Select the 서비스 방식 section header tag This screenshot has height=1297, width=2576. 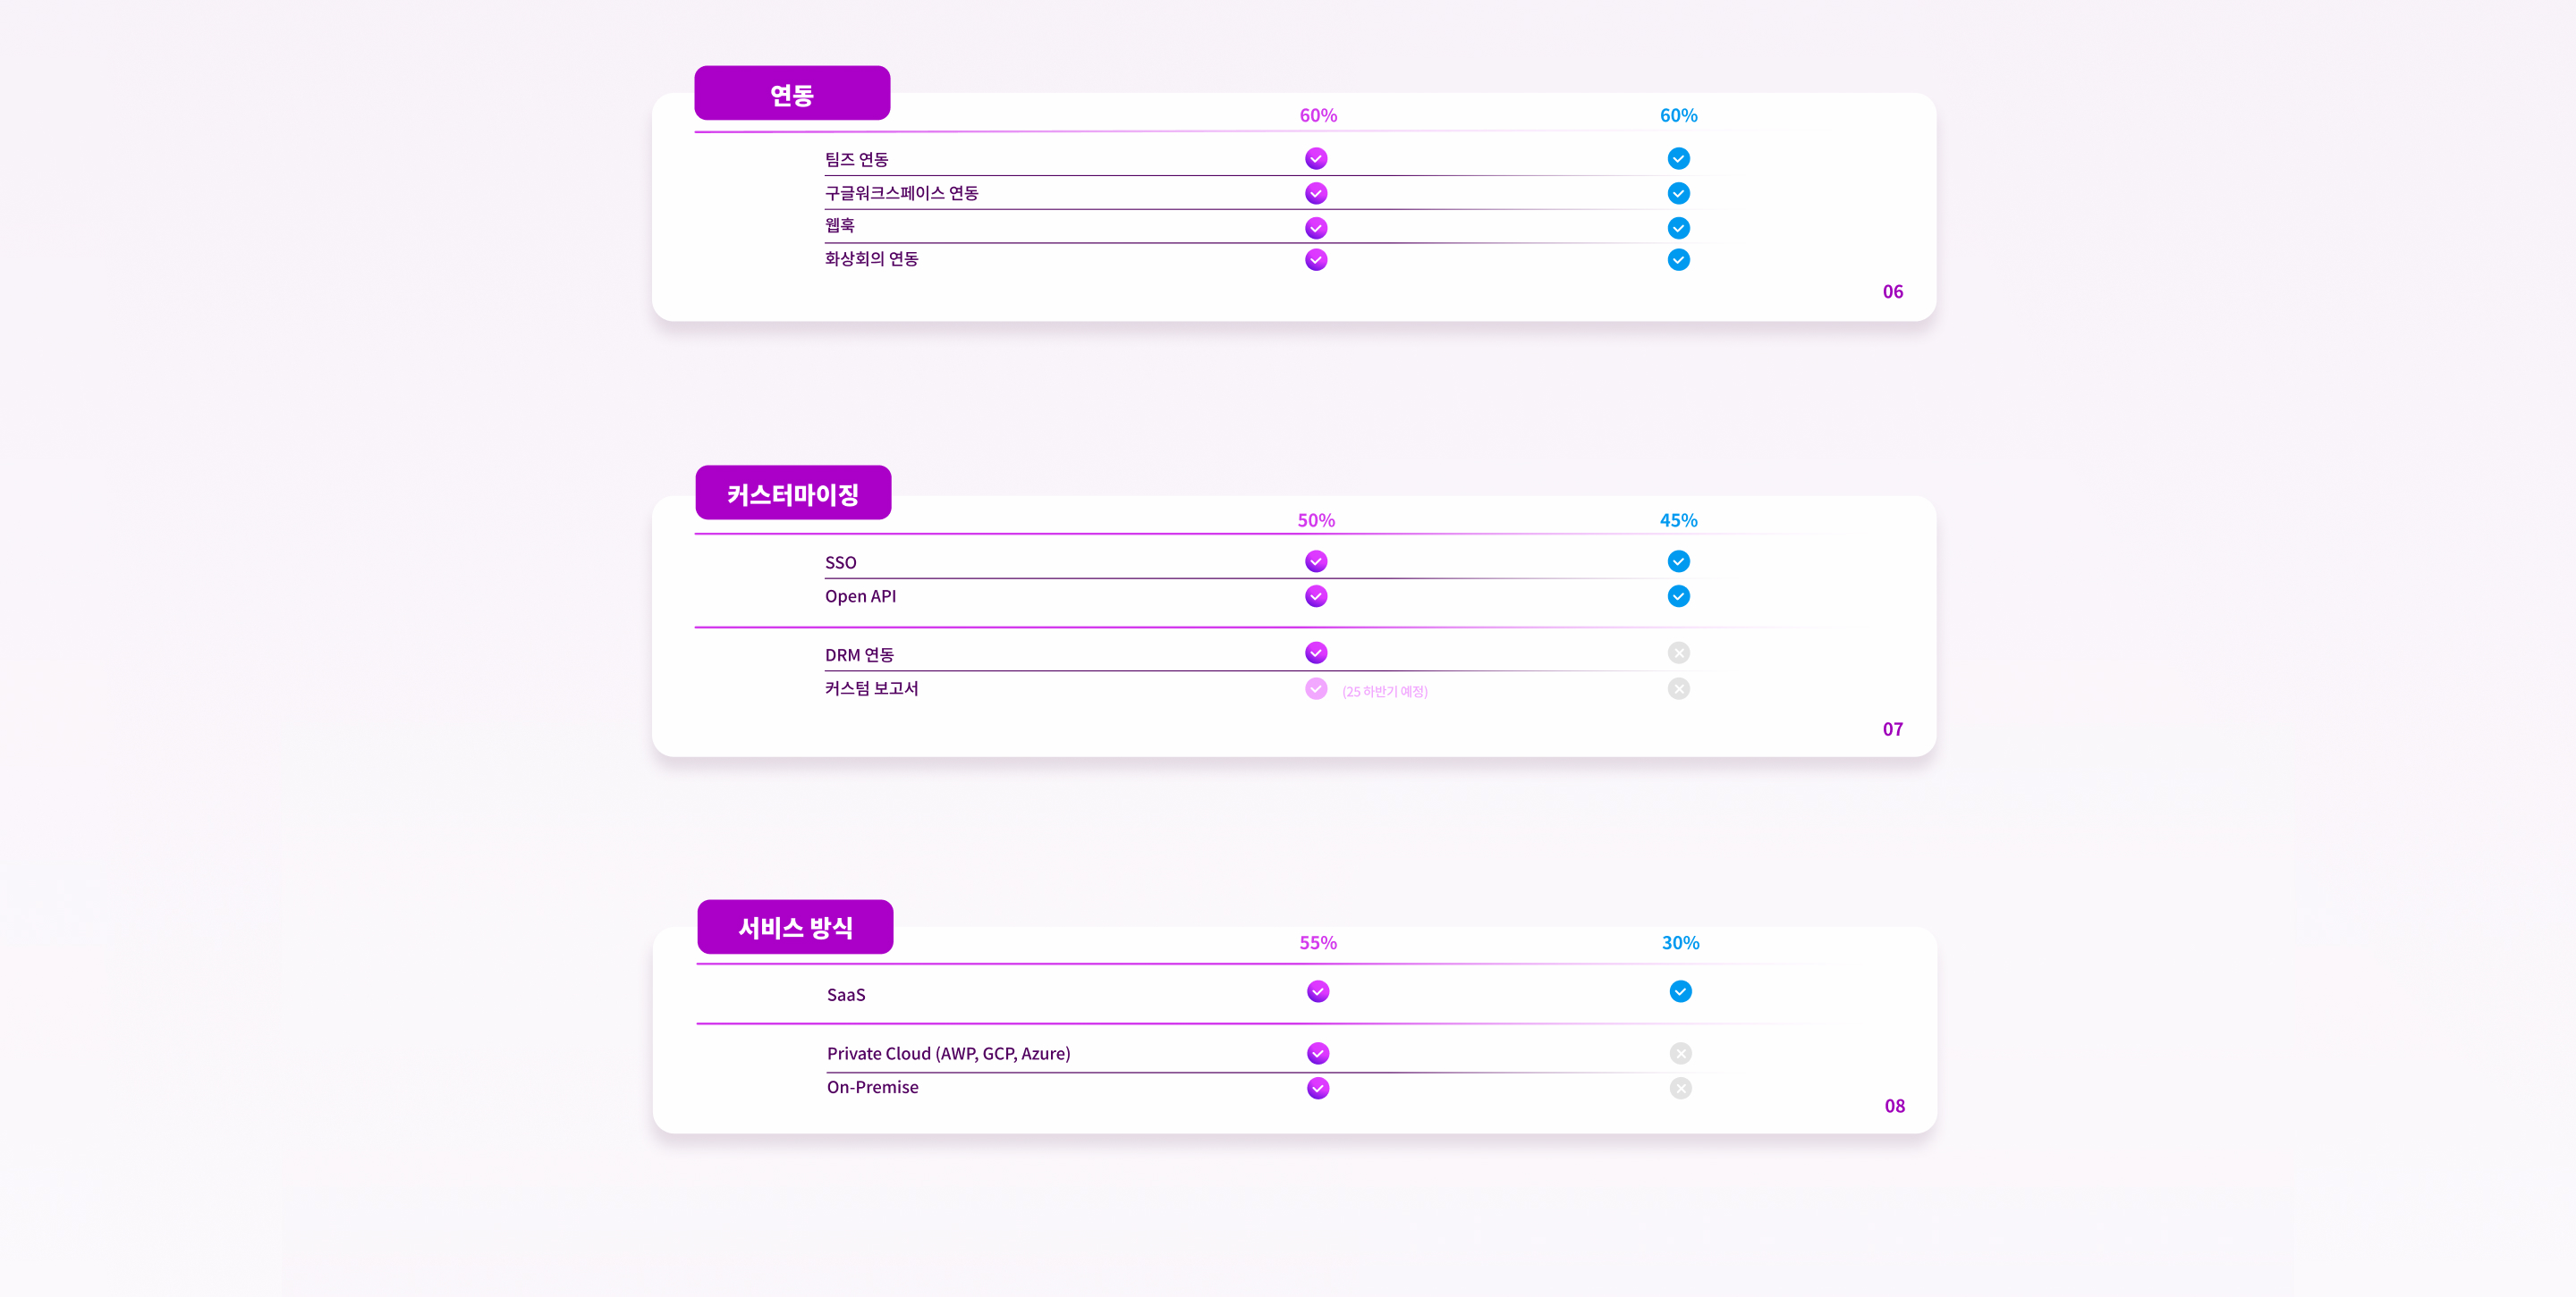[x=795, y=927]
